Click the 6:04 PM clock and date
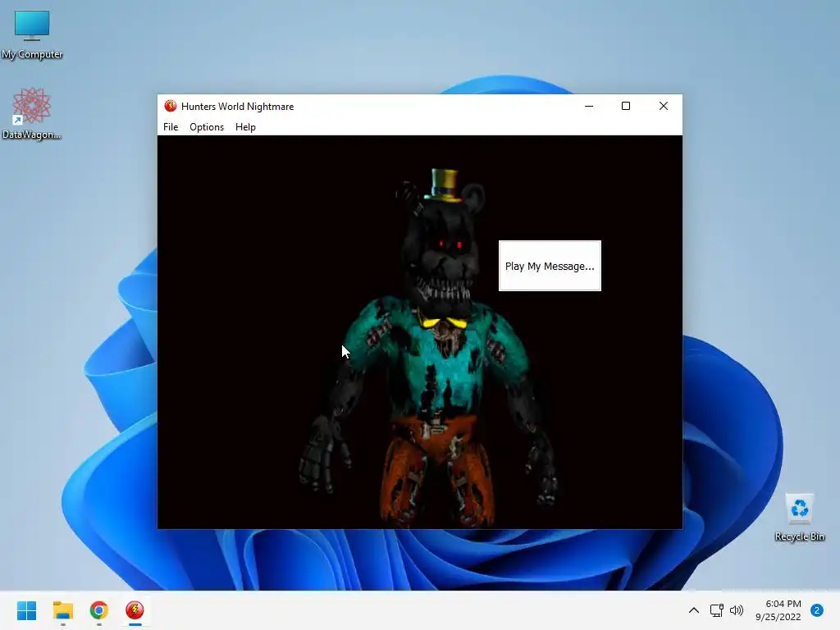840x630 pixels. coord(778,610)
